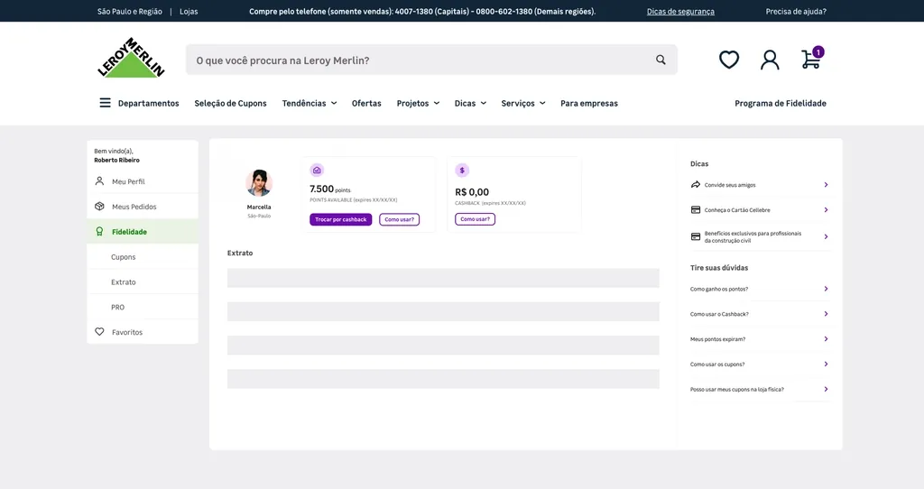The height and width of the screenshot is (489, 924).
Task: Click Trocar por cashback button
Action: [x=340, y=219]
